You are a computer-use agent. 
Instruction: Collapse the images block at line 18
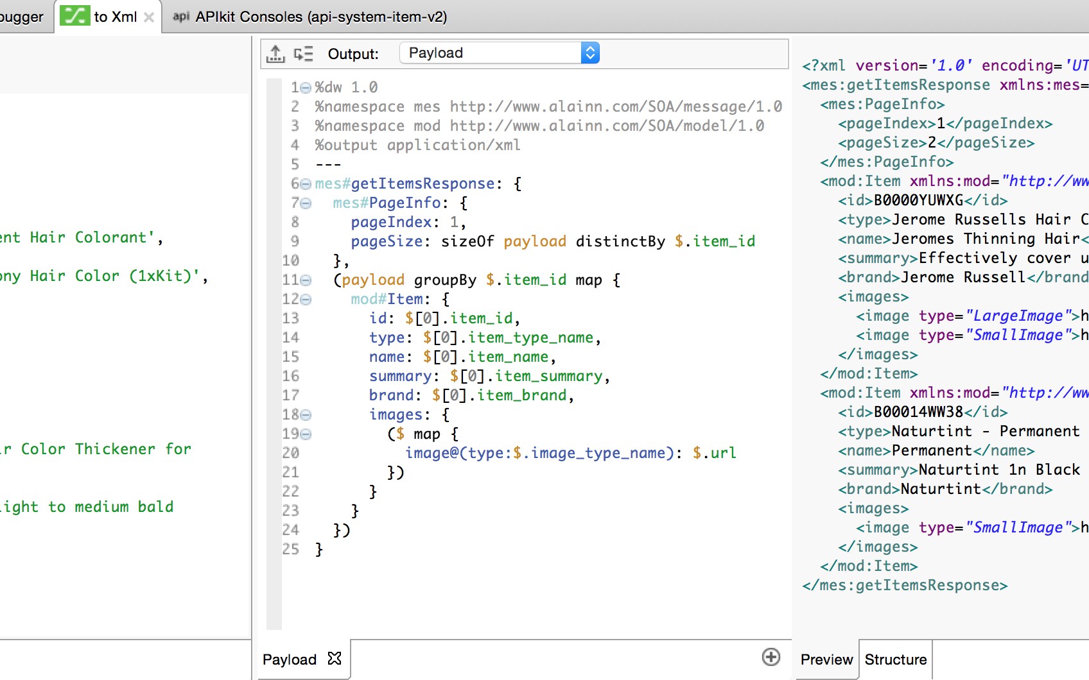(x=306, y=415)
